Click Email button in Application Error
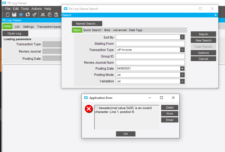225x152 pixels. 170,120
